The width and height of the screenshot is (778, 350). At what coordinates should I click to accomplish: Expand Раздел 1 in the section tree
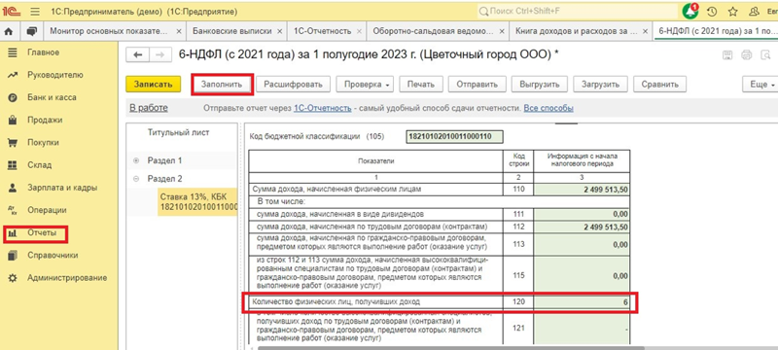coord(136,160)
